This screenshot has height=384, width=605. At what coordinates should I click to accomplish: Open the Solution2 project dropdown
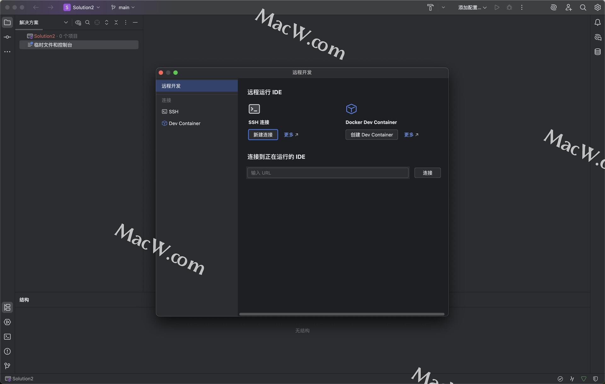coord(82,7)
